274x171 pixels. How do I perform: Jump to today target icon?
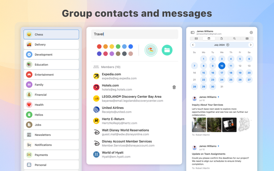tap(228, 45)
